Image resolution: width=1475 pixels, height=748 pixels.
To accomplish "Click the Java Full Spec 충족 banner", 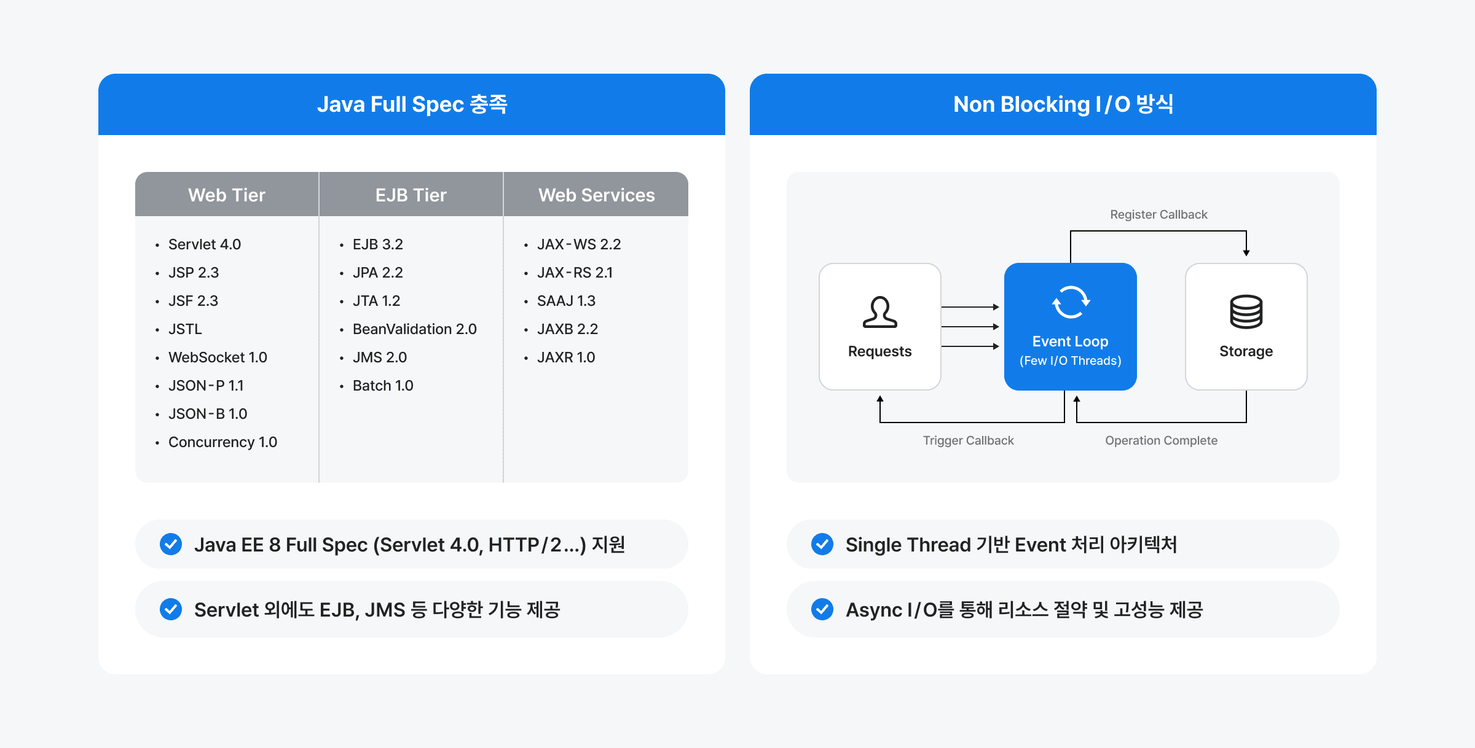I will tap(412, 104).
